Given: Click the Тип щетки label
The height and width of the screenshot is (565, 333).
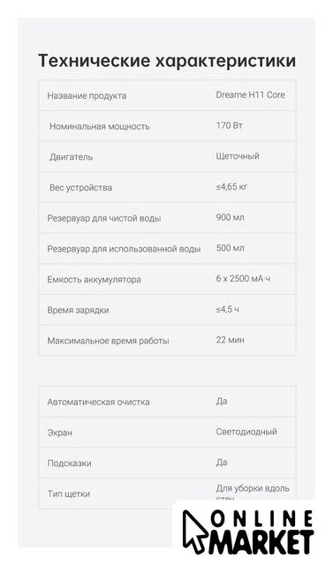Looking at the screenshot, I should pos(69,493).
